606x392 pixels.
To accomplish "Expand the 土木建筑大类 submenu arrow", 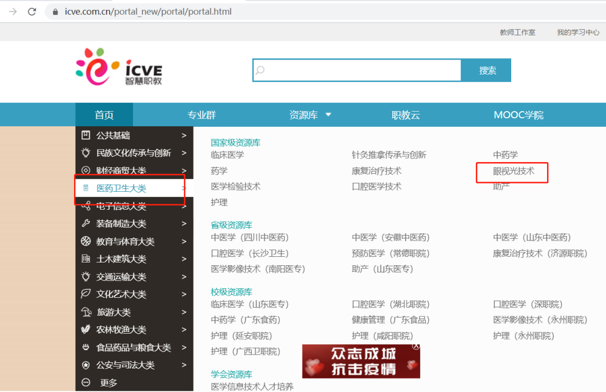I will coord(184,259).
